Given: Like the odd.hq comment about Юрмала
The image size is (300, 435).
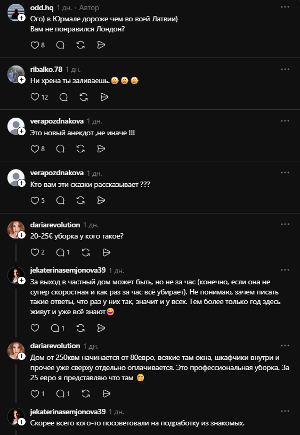Looking at the screenshot, I should coord(35,45).
